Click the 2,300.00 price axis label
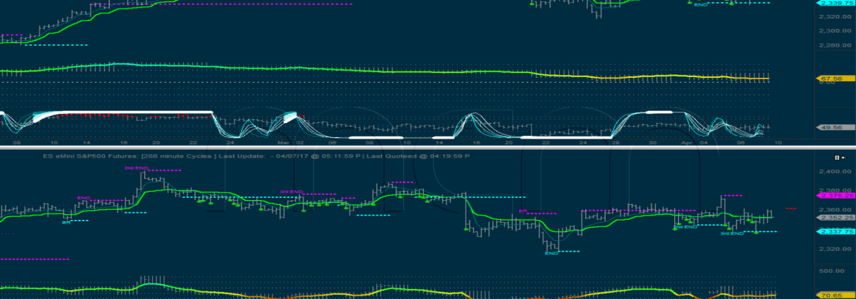 835,31
